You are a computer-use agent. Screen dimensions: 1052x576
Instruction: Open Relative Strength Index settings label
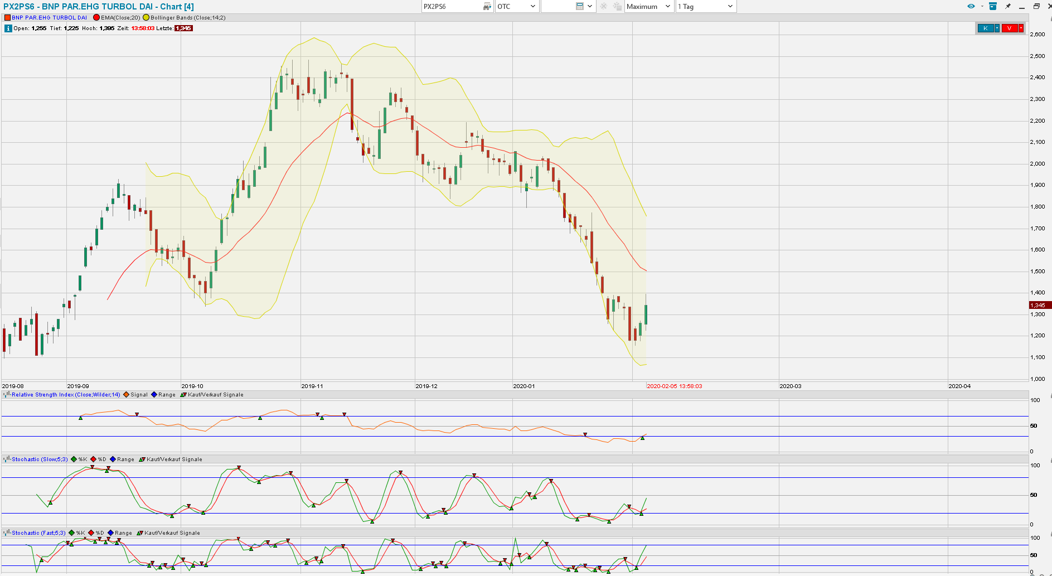(x=66, y=395)
